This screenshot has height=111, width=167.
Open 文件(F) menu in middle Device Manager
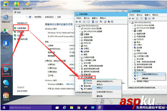[79, 18]
